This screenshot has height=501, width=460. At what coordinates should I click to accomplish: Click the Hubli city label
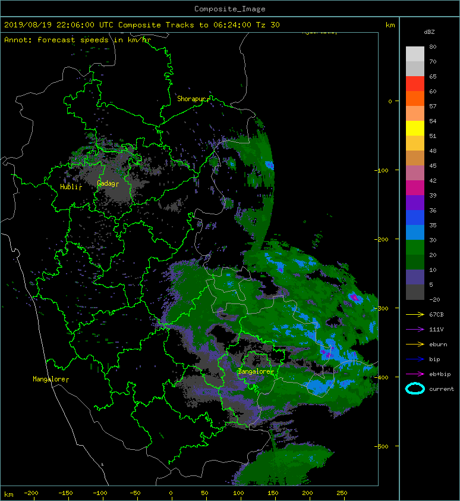point(69,187)
